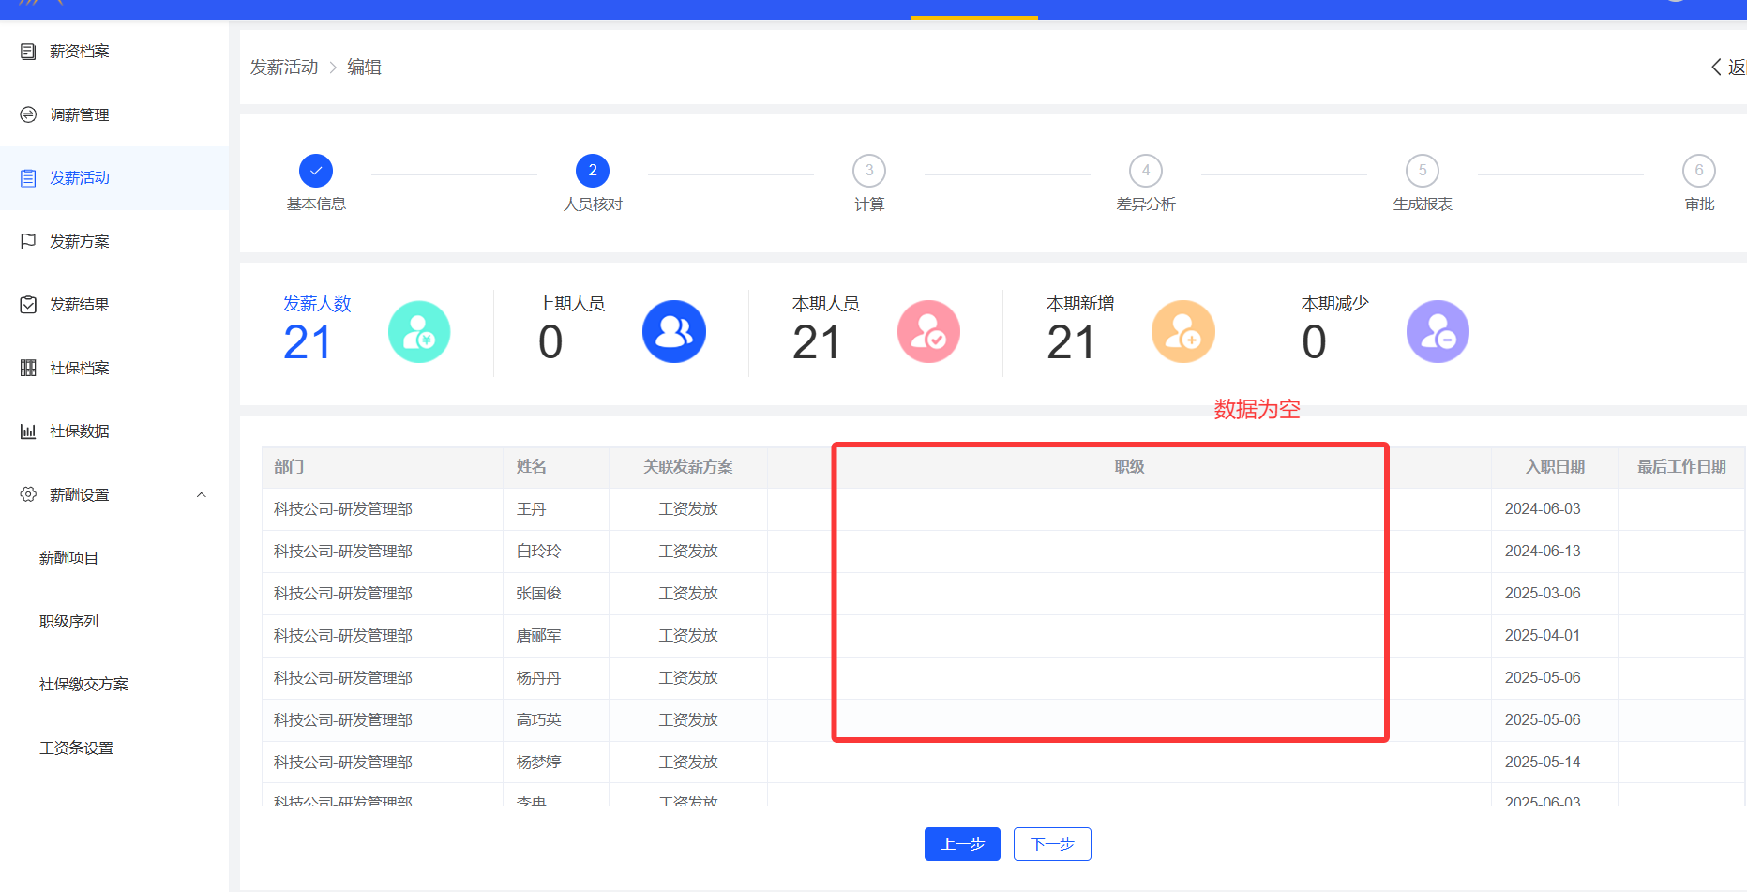The width and height of the screenshot is (1747, 892).
Task: Click the 关联发薪方案 column header
Action: coord(688,467)
